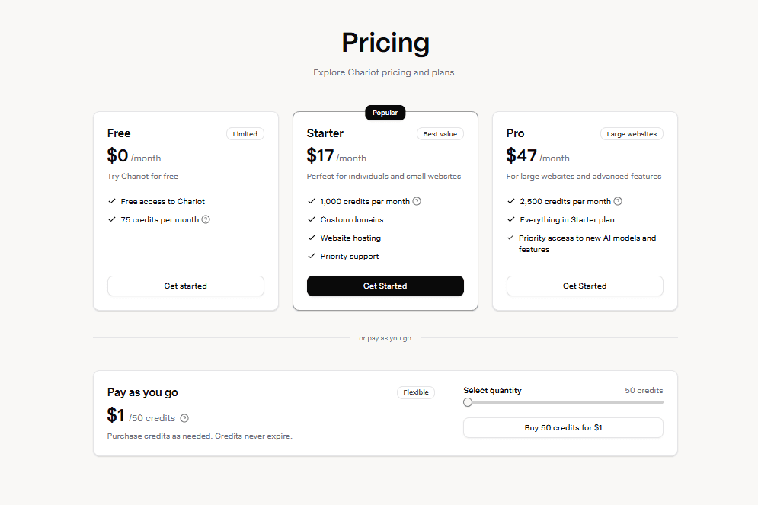758x505 pixels.
Task: Click the Best value tag on Starter
Action: click(x=440, y=134)
